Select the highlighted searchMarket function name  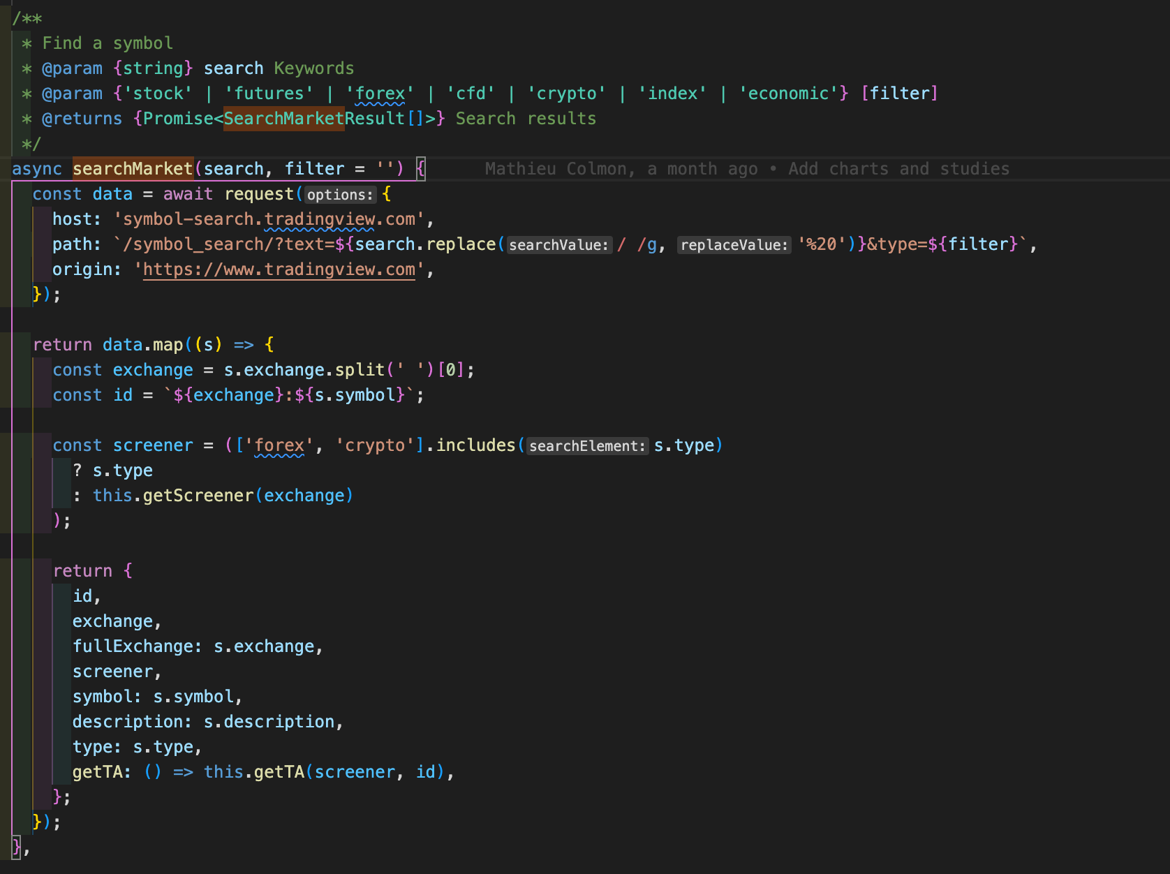point(133,168)
